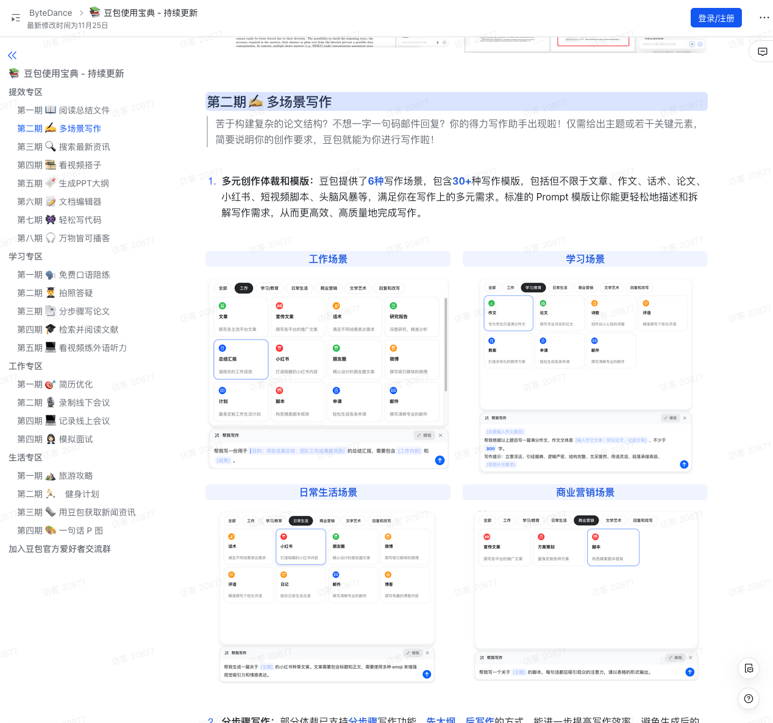The height and width of the screenshot is (723, 773).
Task: Open 第四期 记录线上会议 page
Action: click(x=63, y=421)
